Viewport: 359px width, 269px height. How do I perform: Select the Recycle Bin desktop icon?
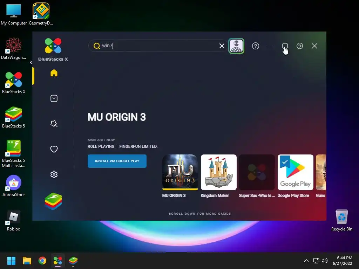(x=341, y=221)
